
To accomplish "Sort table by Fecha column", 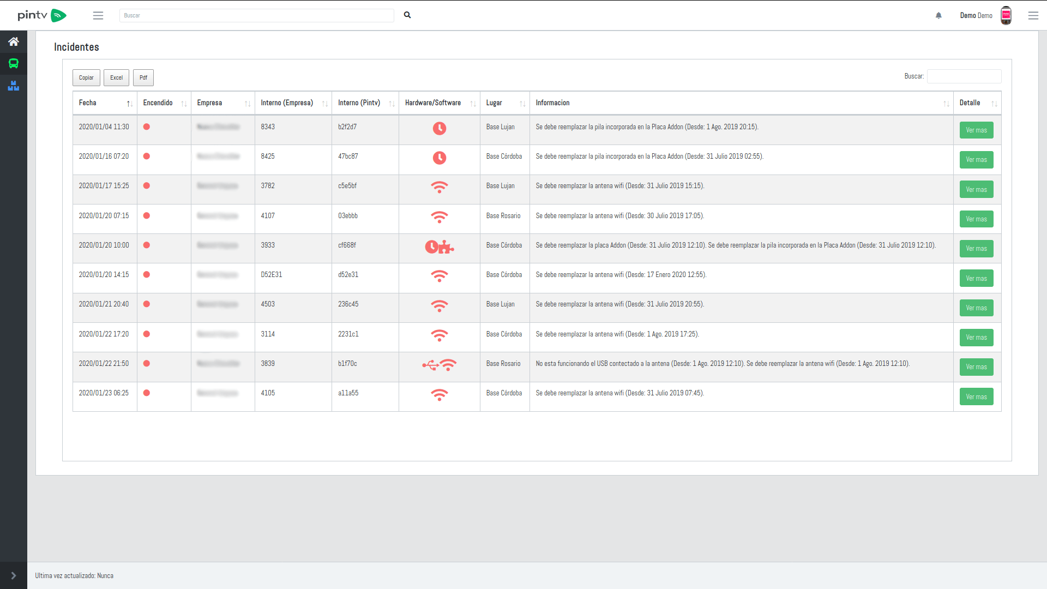I will coord(104,103).
